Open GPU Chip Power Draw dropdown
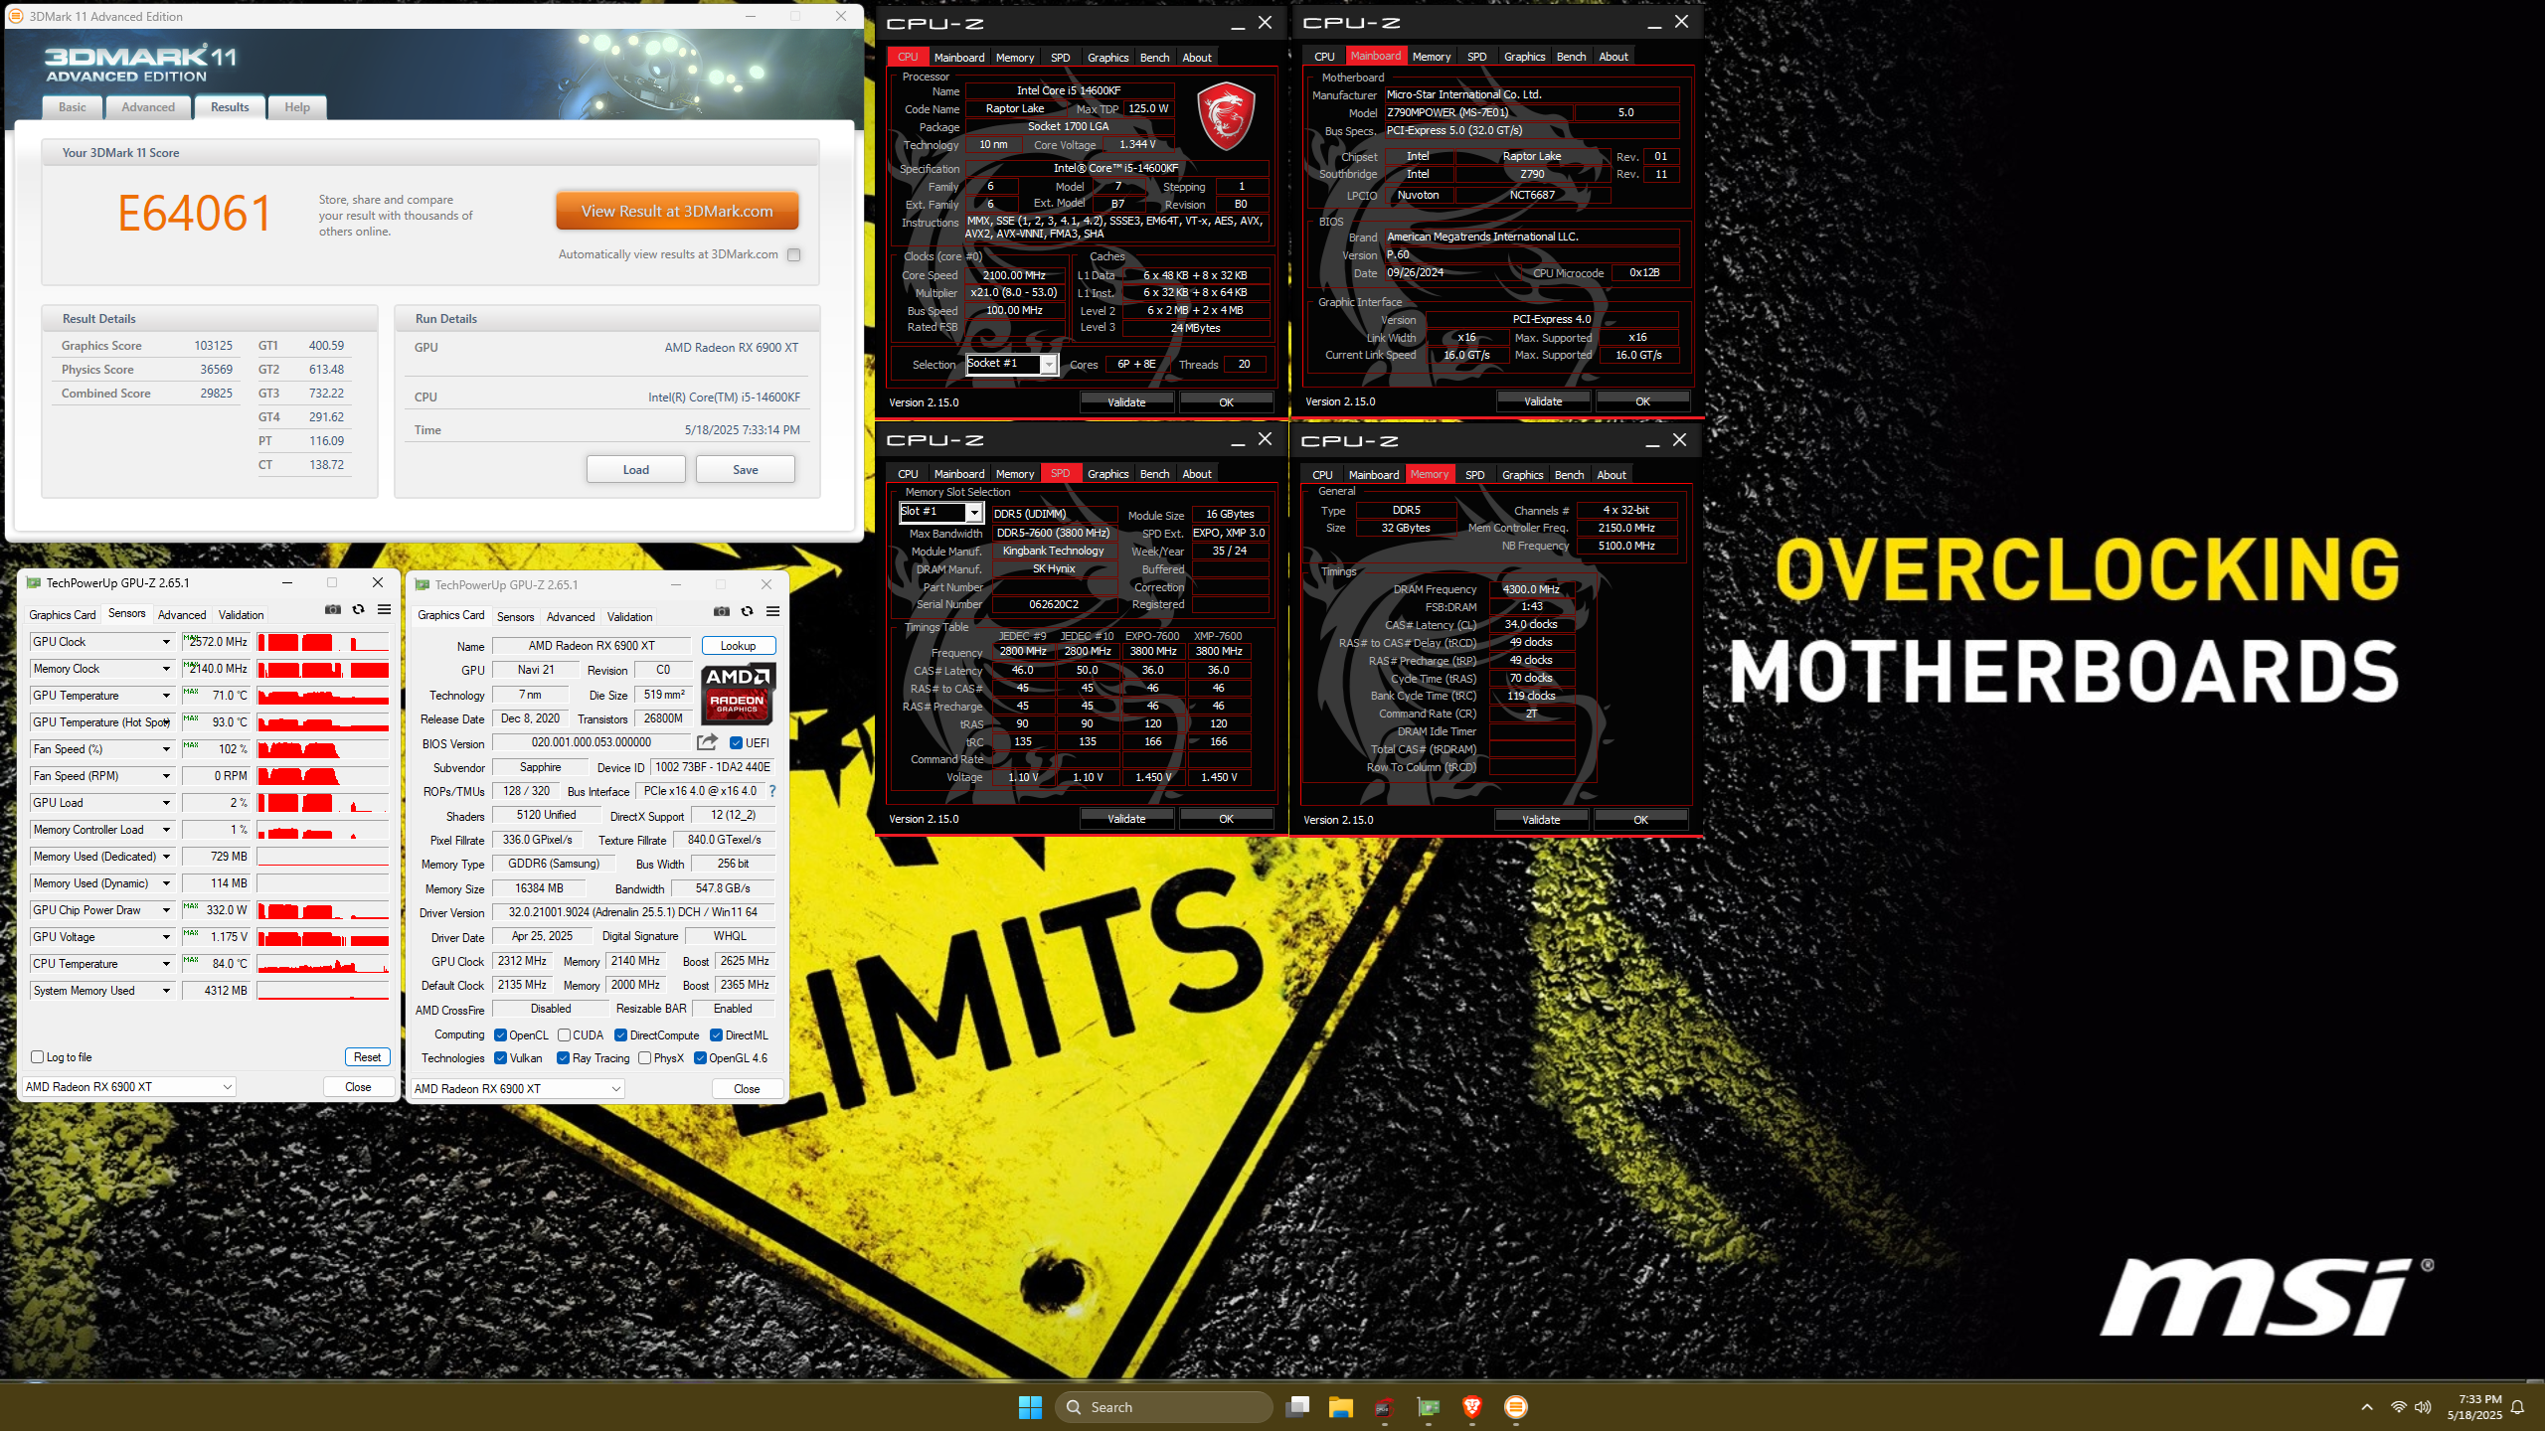This screenshot has height=1431, width=2545. click(x=166, y=910)
